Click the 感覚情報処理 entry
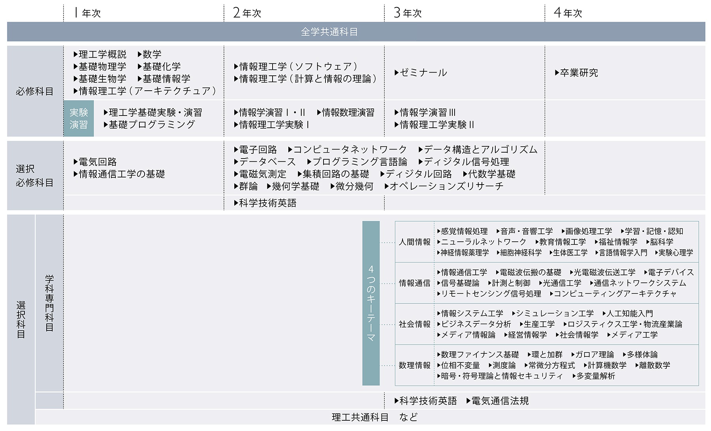 [x=463, y=231]
